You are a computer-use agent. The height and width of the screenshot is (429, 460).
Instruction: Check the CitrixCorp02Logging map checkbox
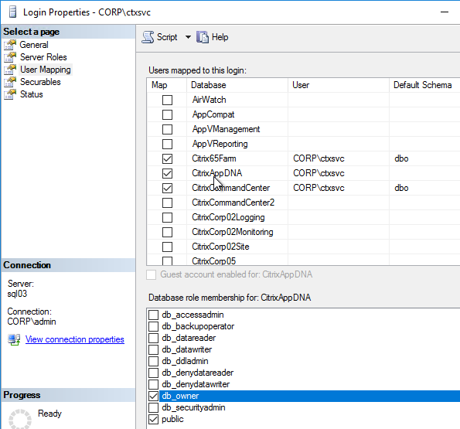pyautogui.click(x=167, y=217)
